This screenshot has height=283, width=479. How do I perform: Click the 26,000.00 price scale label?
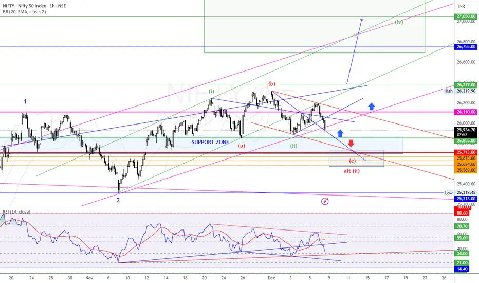click(x=466, y=123)
